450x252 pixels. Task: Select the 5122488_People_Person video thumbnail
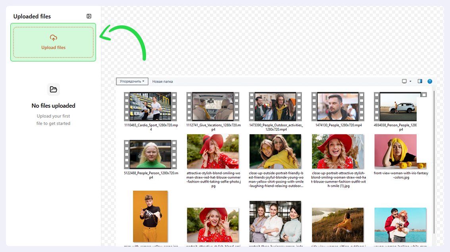[150, 154]
